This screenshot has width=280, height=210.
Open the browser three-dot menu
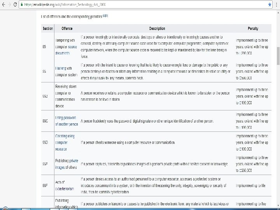[276, 4]
